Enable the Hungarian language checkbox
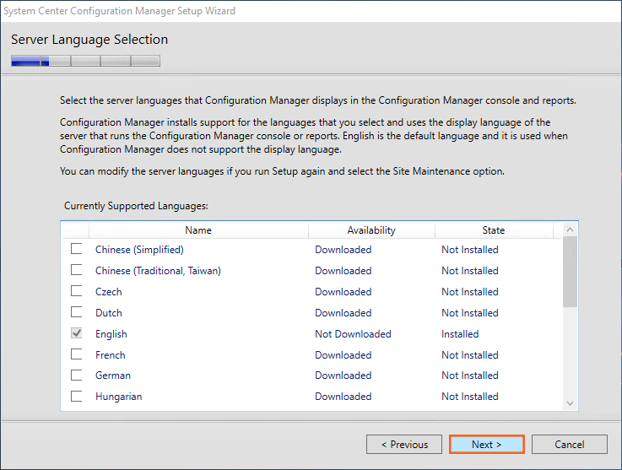 [x=77, y=396]
